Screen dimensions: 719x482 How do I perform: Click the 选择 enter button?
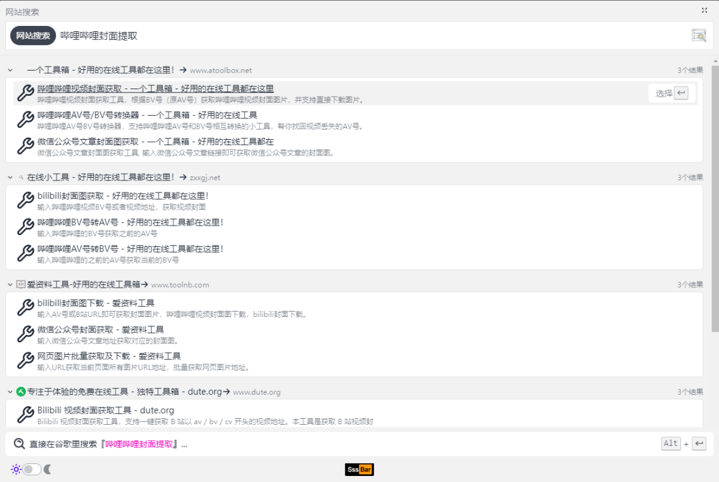671,93
